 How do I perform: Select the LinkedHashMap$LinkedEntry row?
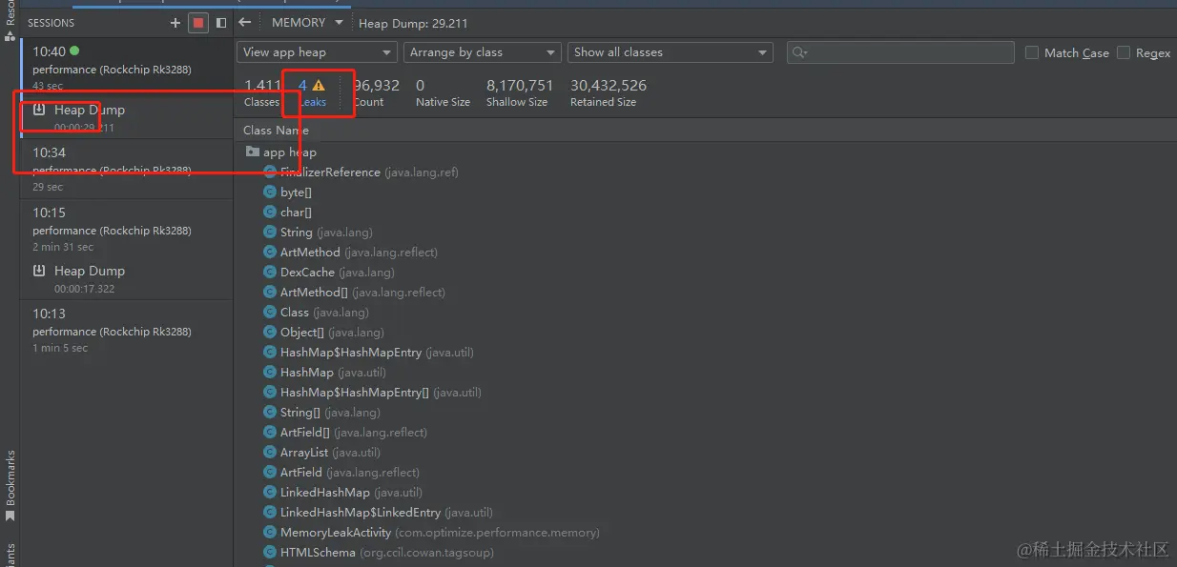pos(705,512)
